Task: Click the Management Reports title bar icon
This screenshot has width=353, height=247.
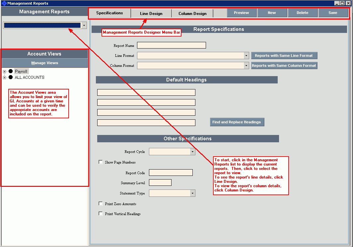Action: pos(4,3)
